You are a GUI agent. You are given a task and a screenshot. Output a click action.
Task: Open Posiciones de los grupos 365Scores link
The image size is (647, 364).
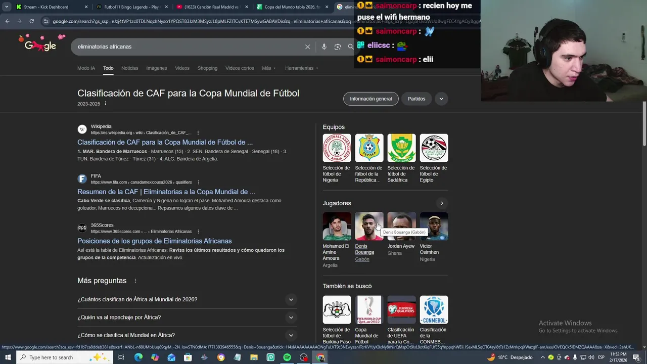(155, 241)
